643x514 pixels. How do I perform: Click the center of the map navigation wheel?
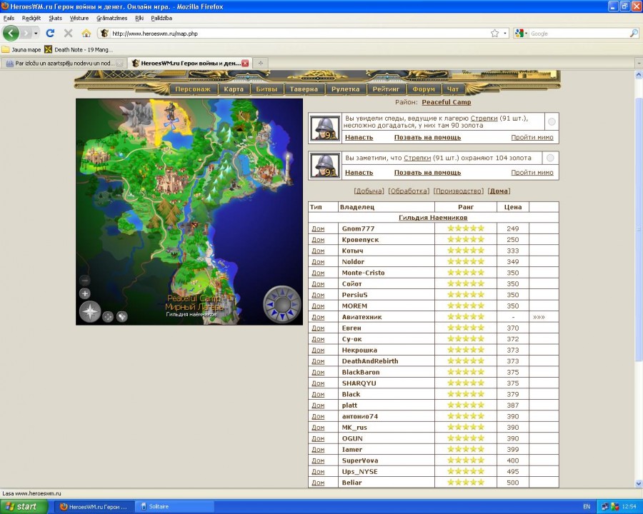point(282,304)
